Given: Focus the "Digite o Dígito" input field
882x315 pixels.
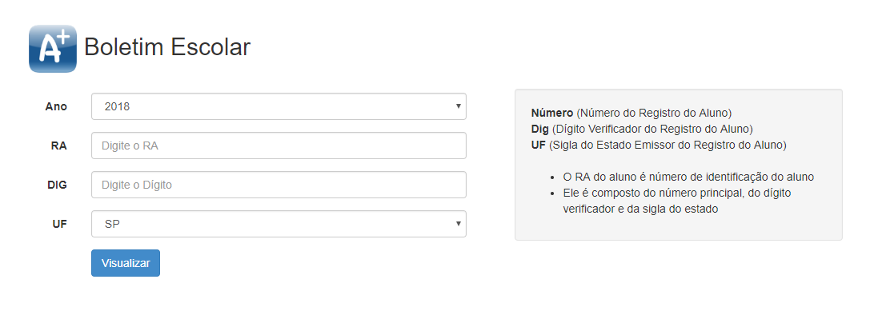Looking at the screenshot, I should 279,185.
